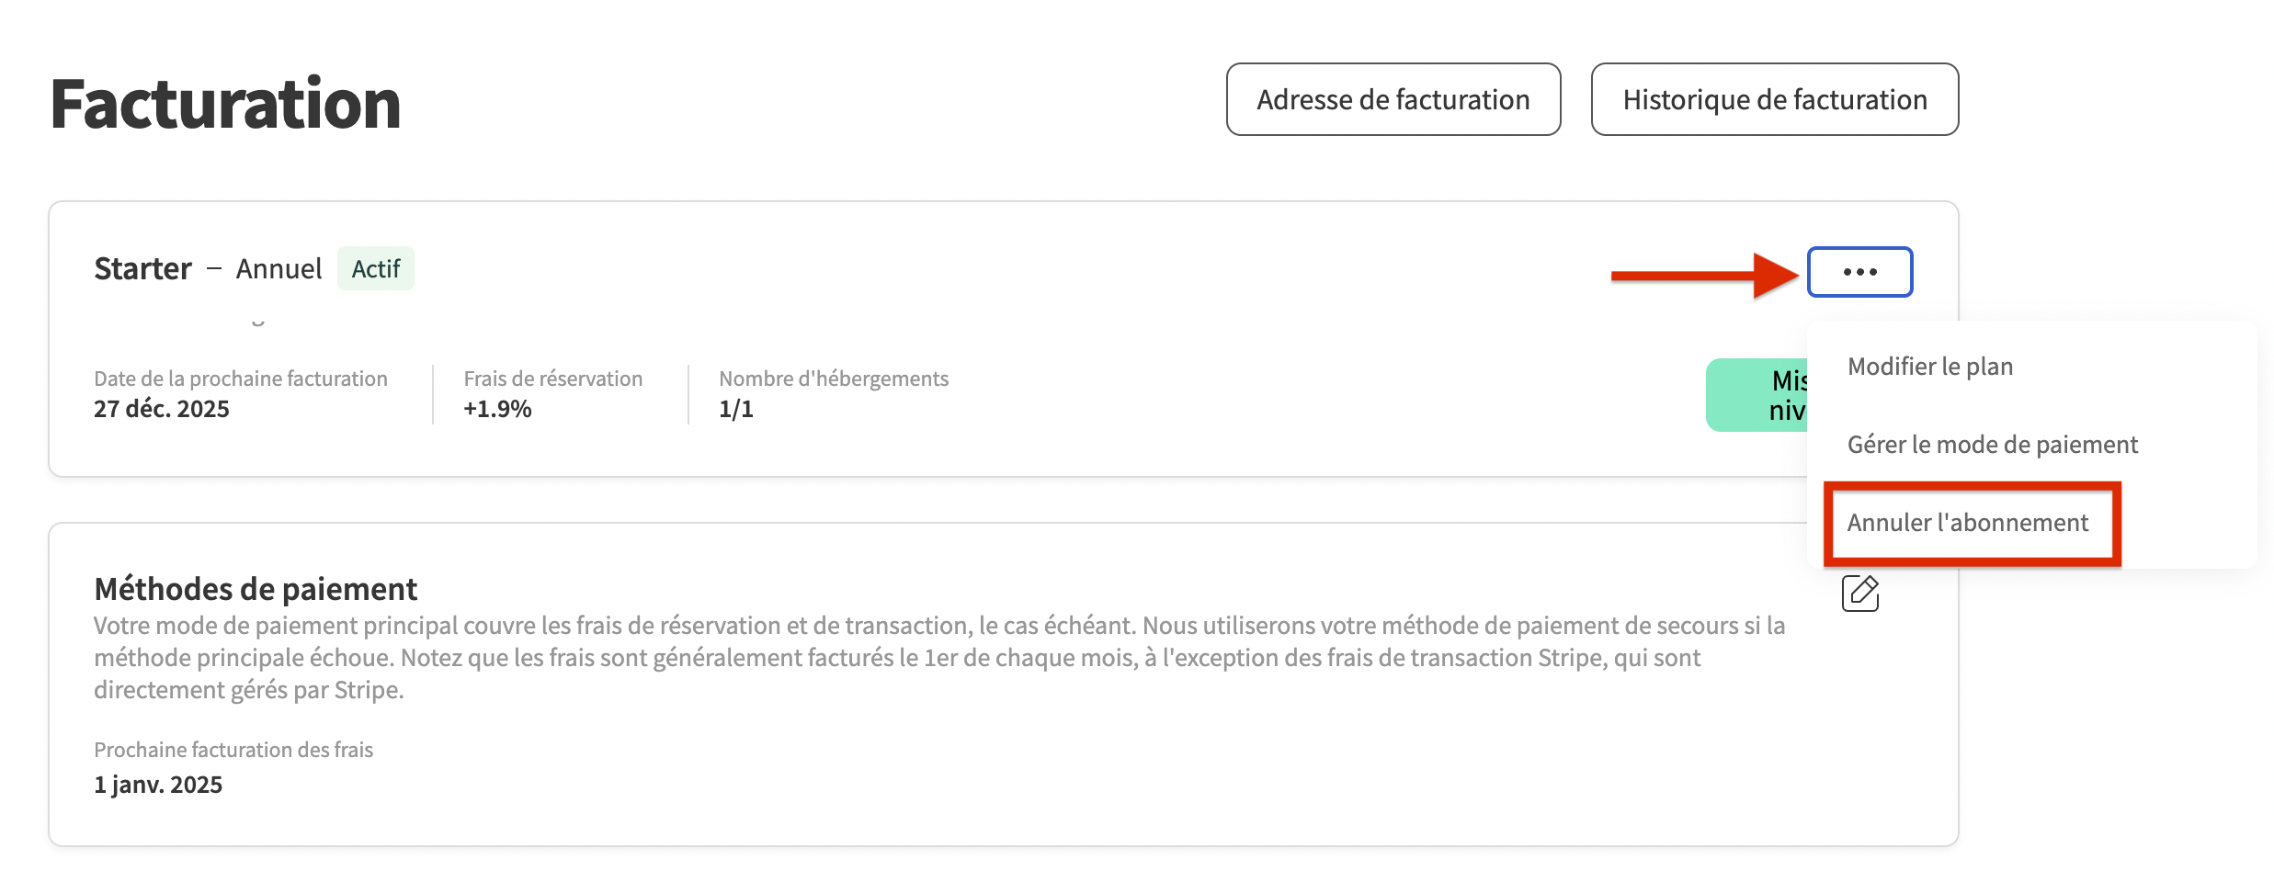Select the 27 déc. 2025 billing date

[162, 409]
